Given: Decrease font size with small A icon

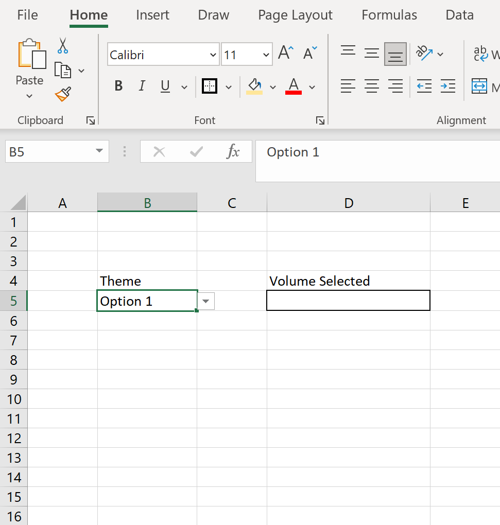Looking at the screenshot, I should (x=310, y=52).
